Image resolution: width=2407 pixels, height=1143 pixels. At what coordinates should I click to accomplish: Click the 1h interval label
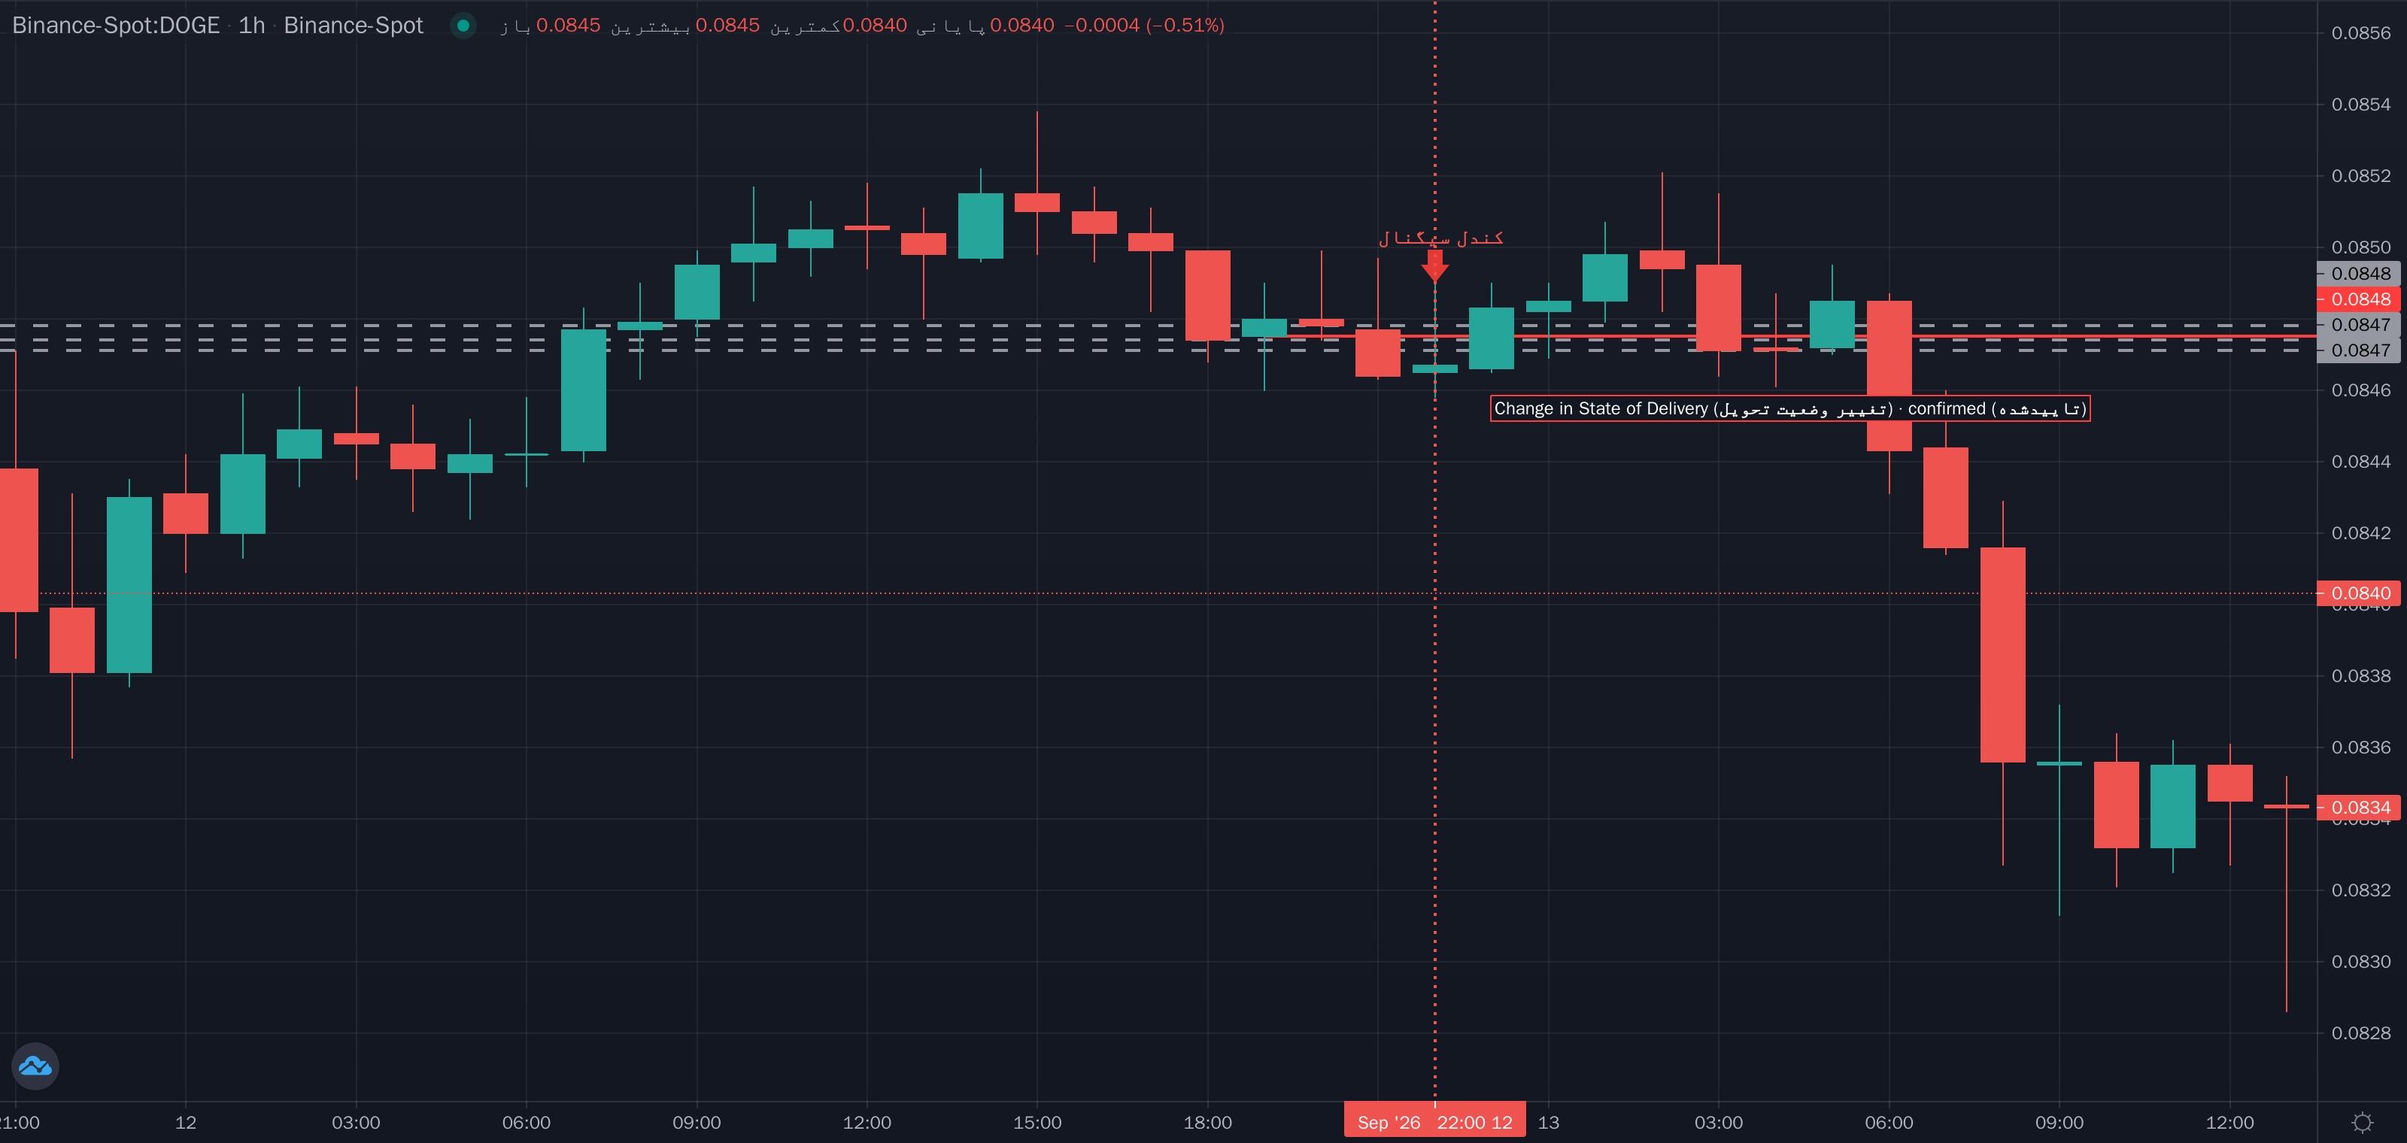click(x=251, y=26)
